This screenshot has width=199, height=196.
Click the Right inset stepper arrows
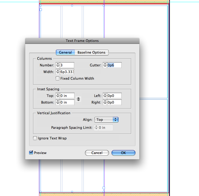(x=105, y=102)
